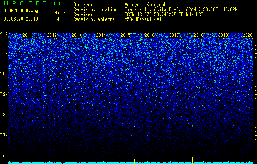
Task: Click the meteor label
Action: (58, 13)
